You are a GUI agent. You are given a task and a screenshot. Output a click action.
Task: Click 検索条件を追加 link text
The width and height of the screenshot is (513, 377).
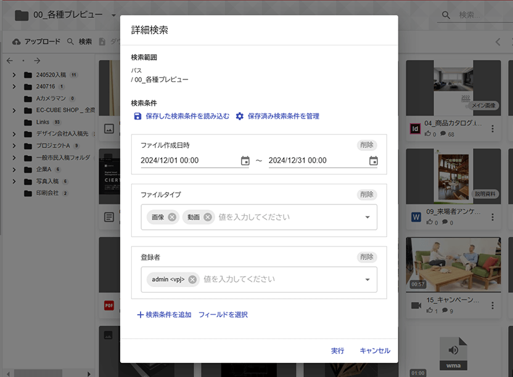(x=168, y=315)
